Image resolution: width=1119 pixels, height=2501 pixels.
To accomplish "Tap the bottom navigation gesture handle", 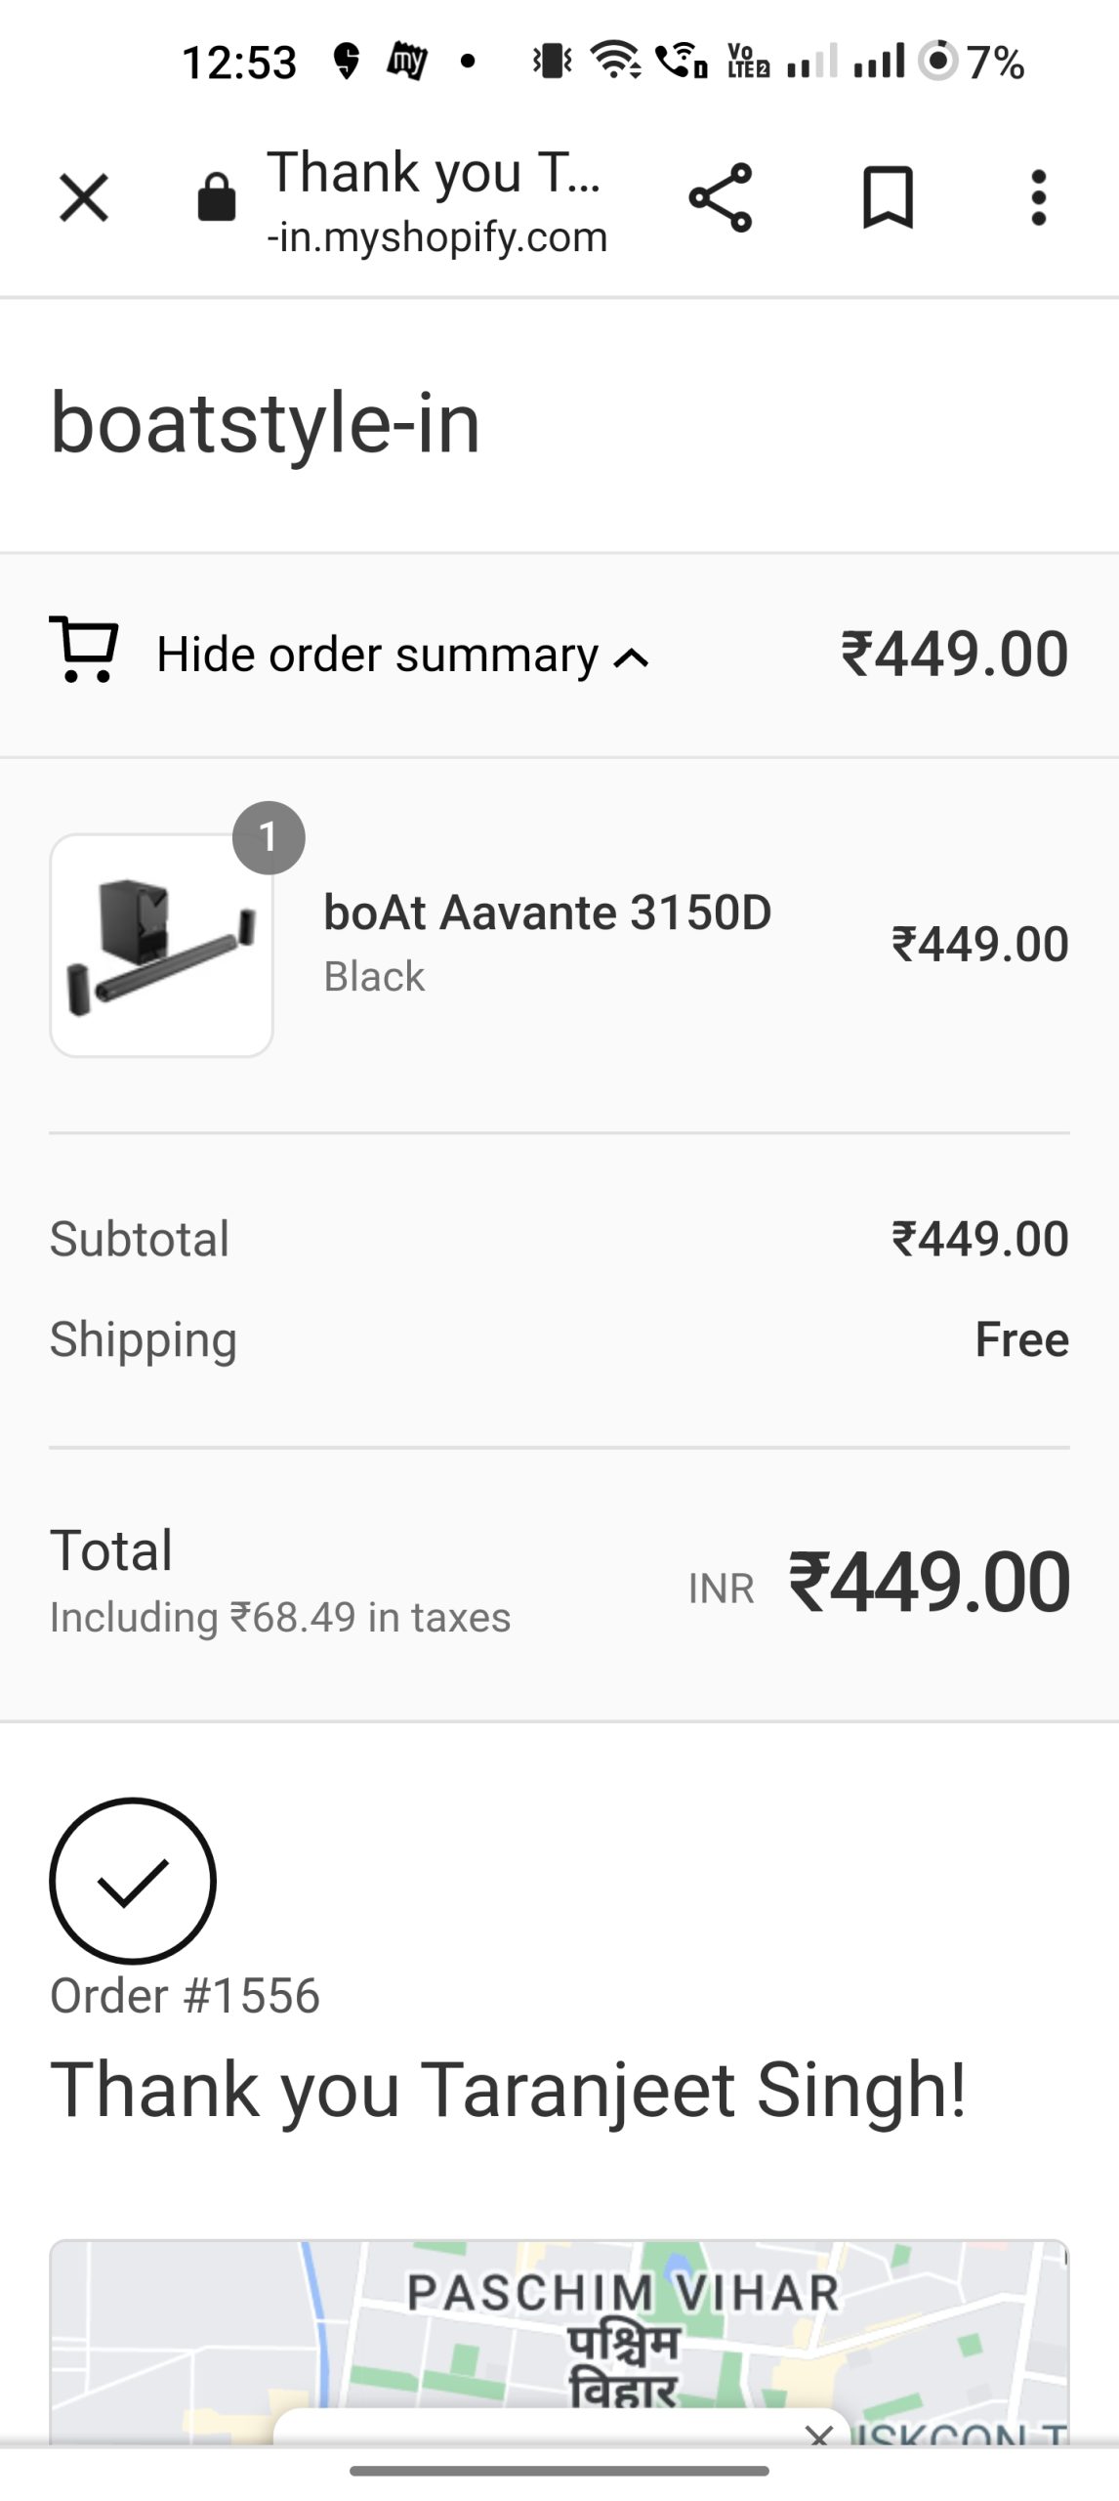I will click(x=559, y=2471).
